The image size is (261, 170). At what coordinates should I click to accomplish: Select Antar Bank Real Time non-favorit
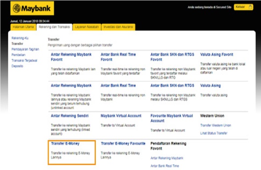tap(118, 86)
